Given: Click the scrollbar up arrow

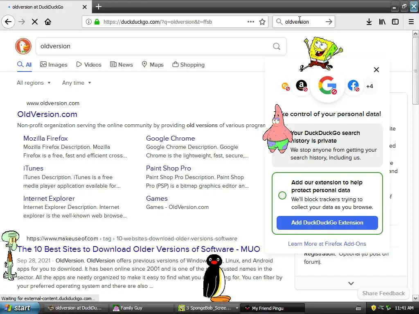Looking at the screenshot, I should coord(416,34).
